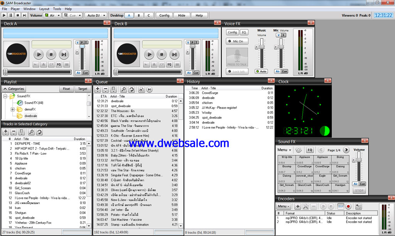
Task: Click Queue skip-to-next icon
Action: 149,89
